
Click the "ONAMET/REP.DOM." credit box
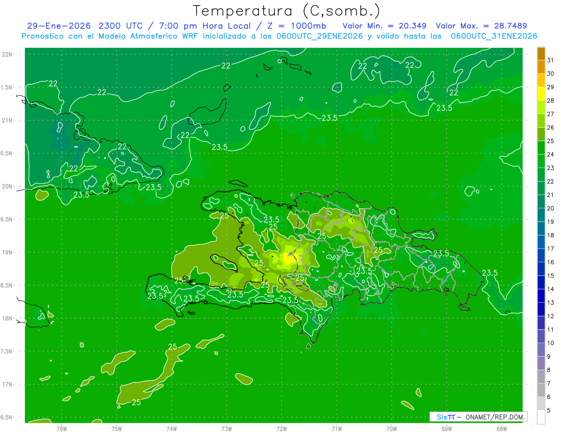(x=479, y=417)
